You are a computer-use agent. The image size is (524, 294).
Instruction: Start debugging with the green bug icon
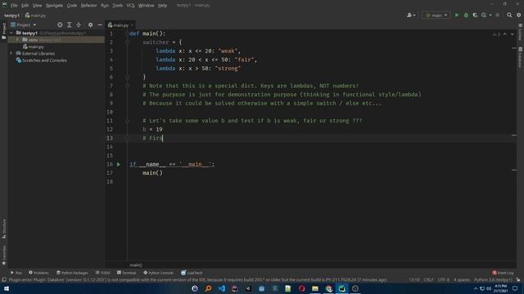[x=466, y=15]
